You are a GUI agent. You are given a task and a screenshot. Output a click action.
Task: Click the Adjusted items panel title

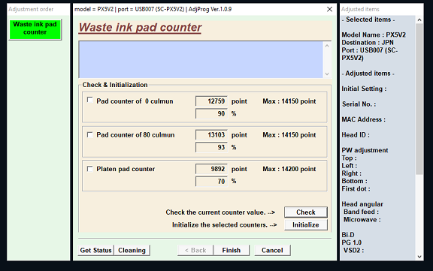[x=360, y=9]
